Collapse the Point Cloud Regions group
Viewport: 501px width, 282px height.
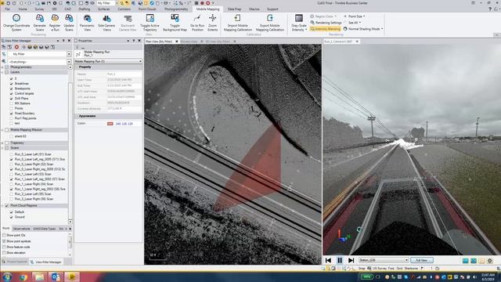point(2,205)
